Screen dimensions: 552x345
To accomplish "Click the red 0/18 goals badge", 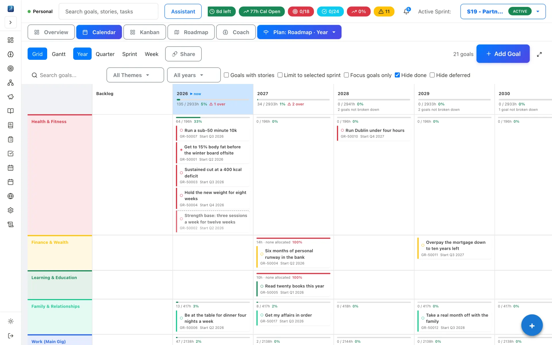I will pos(301,11).
